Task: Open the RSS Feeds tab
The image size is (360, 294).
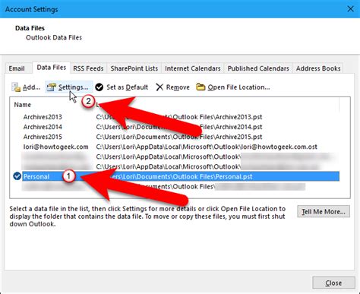Action: pyautogui.click(x=88, y=68)
